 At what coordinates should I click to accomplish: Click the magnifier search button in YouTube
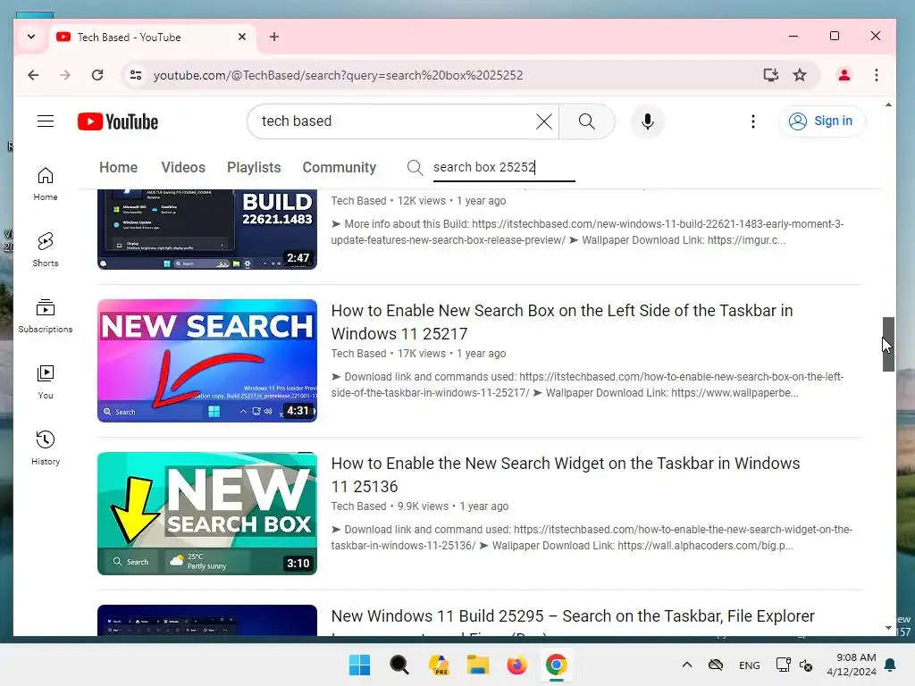(x=586, y=121)
